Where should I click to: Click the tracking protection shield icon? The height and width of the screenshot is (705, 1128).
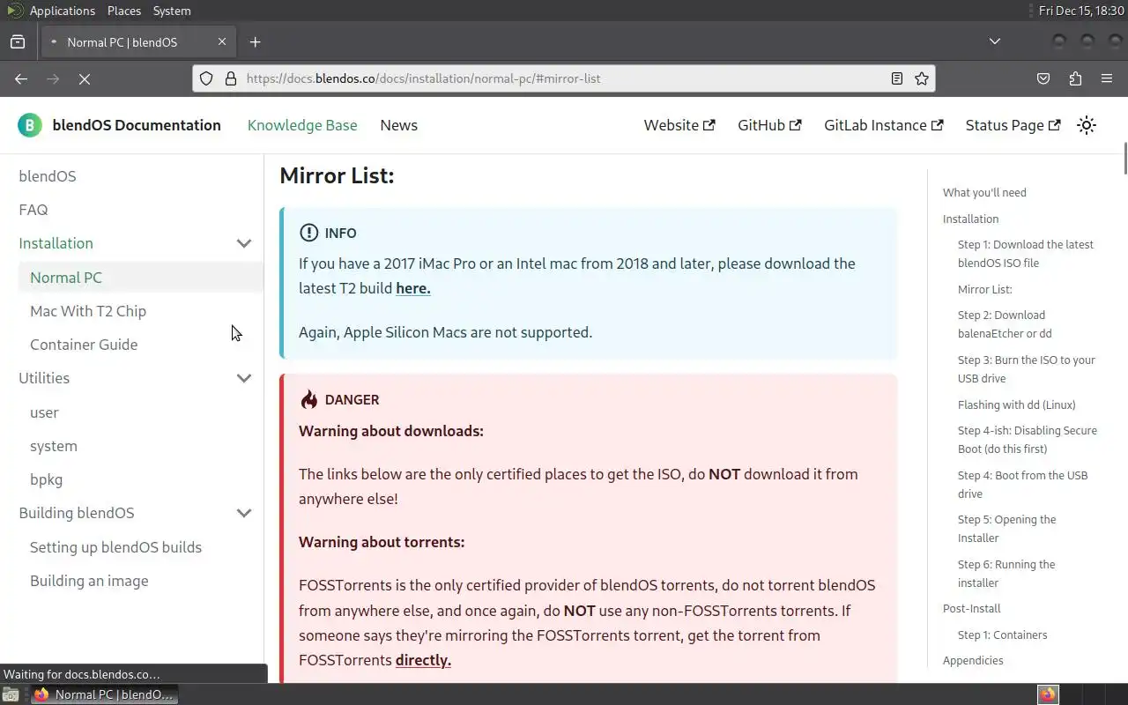tap(206, 78)
